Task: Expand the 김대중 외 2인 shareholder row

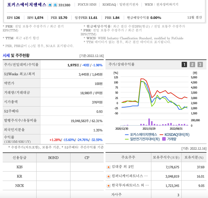Action: [x=108, y=167]
